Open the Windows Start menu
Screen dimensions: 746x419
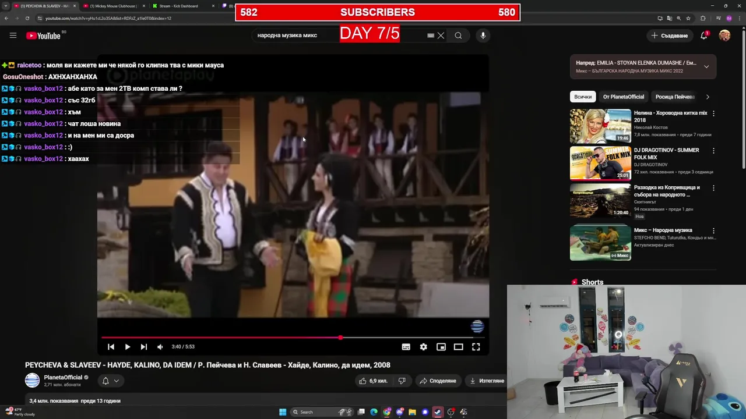coord(283,412)
